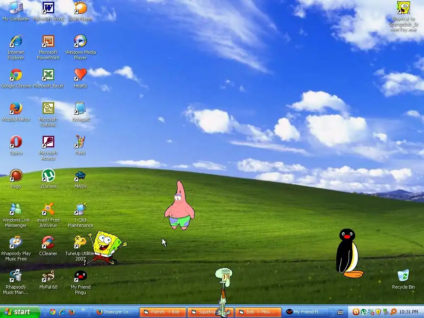Select the Pego desktop shortcut
Image resolution: width=424 pixels, height=318 pixels.
(16, 179)
